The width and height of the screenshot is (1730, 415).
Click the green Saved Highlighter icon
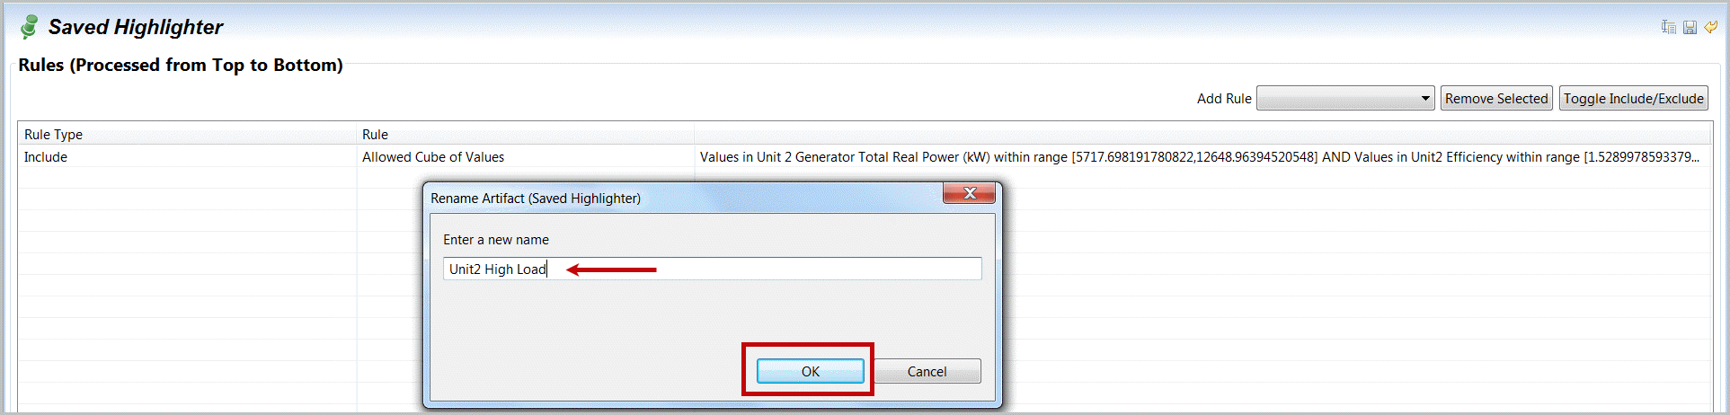pos(29,27)
